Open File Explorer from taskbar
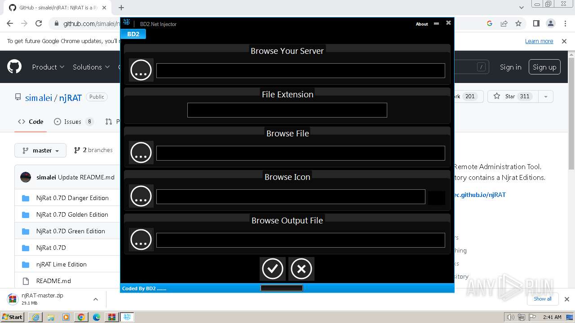This screenshot has height=323, width=575. (51, 317)
